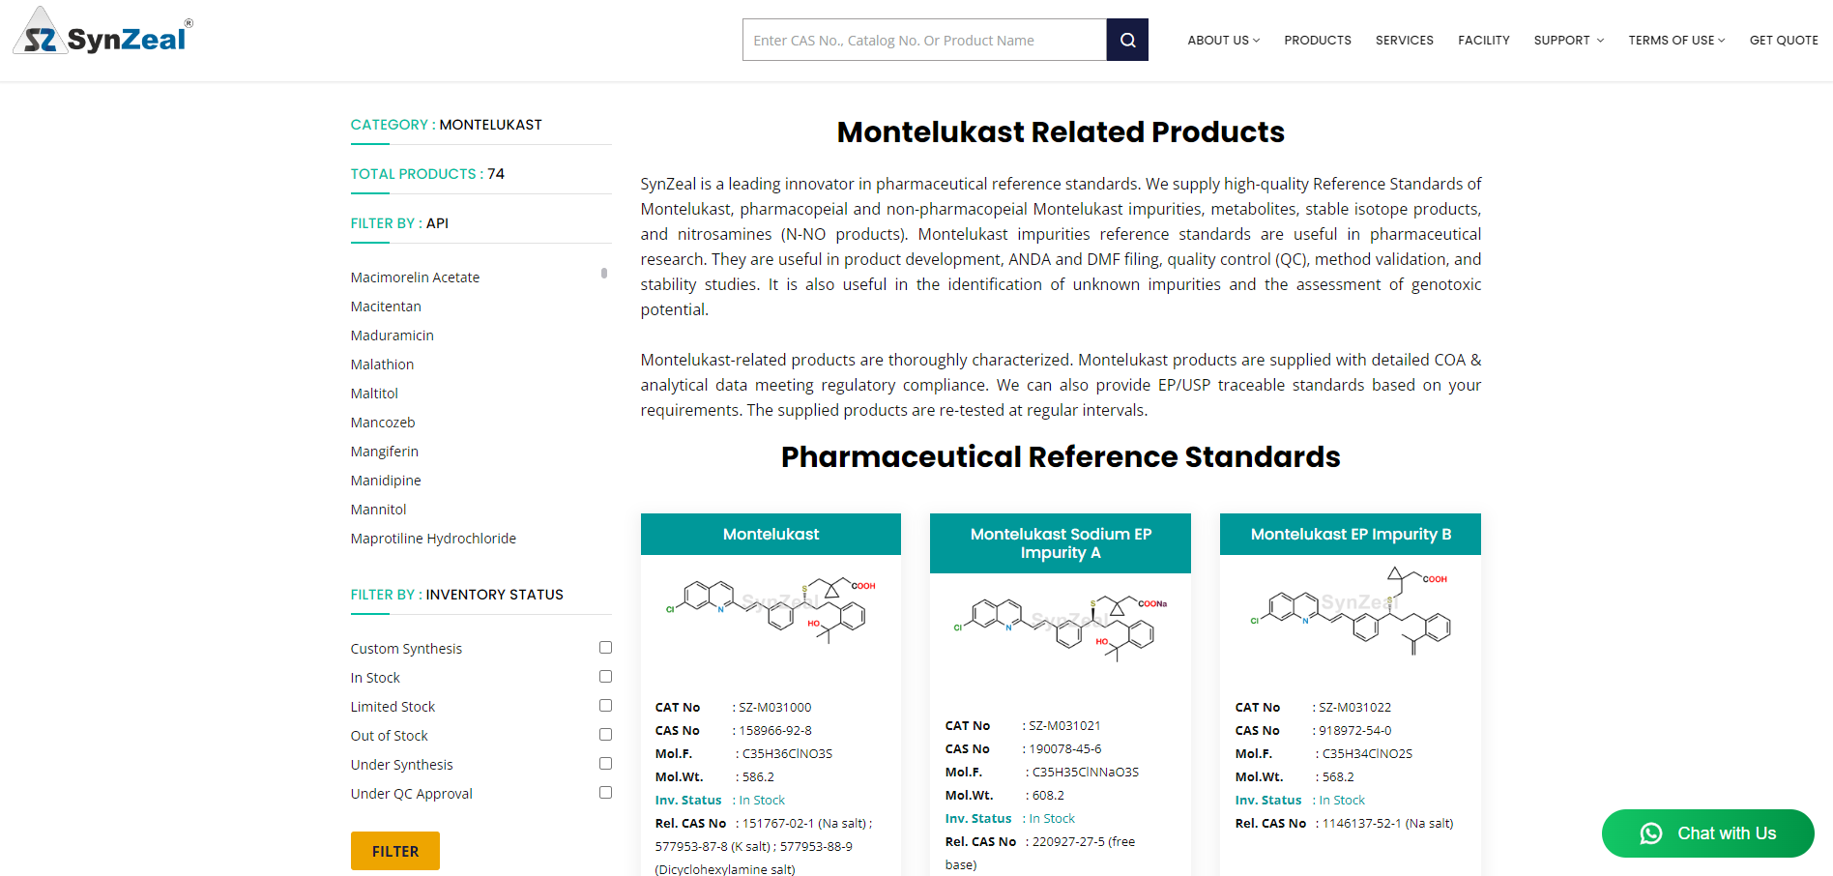The image size is (1833, 876).
Task: Click catalog number SZ-M031021
Action: [1064, 726]
